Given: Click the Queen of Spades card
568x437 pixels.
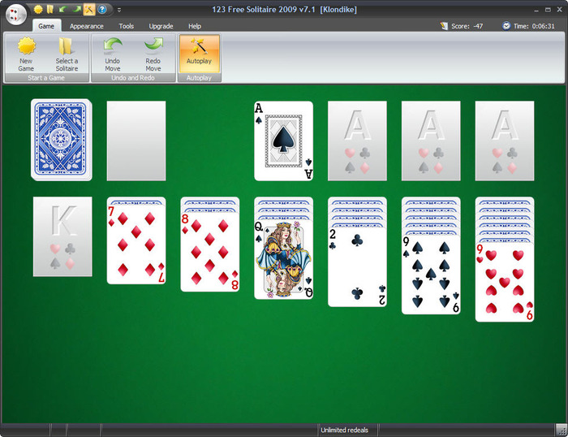Looking at the screenshot, I should pos(283,260).
